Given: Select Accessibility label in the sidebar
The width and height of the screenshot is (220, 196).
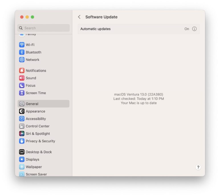Looking at the screenshot, I should [x=36, y=119].
